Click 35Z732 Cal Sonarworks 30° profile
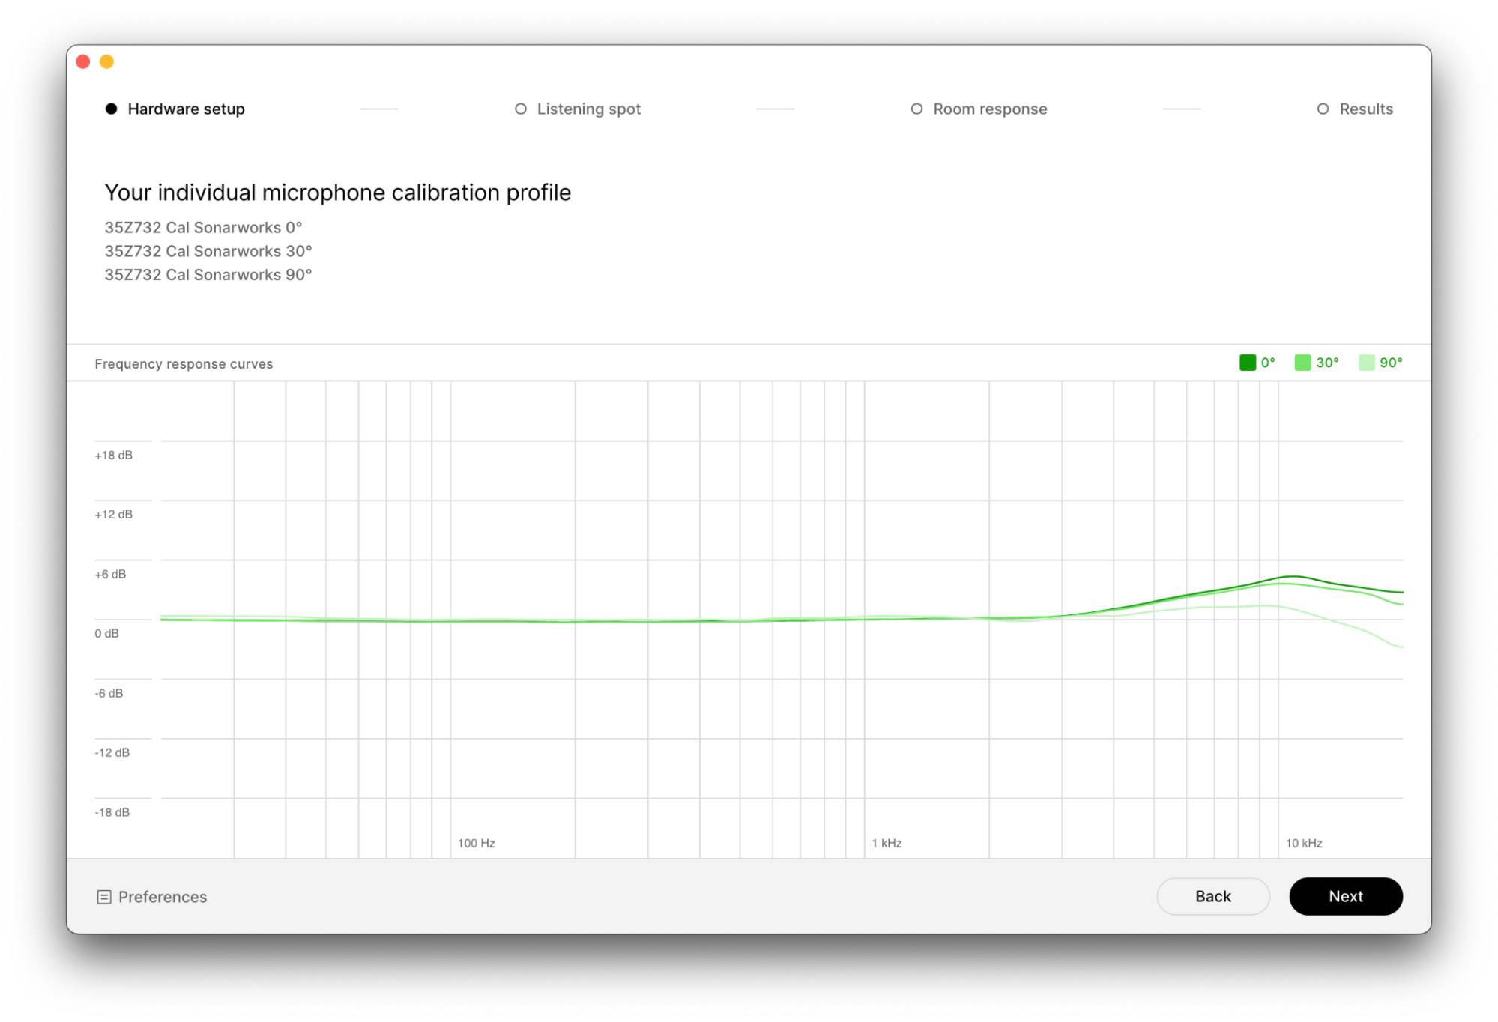 pos(208,251)
